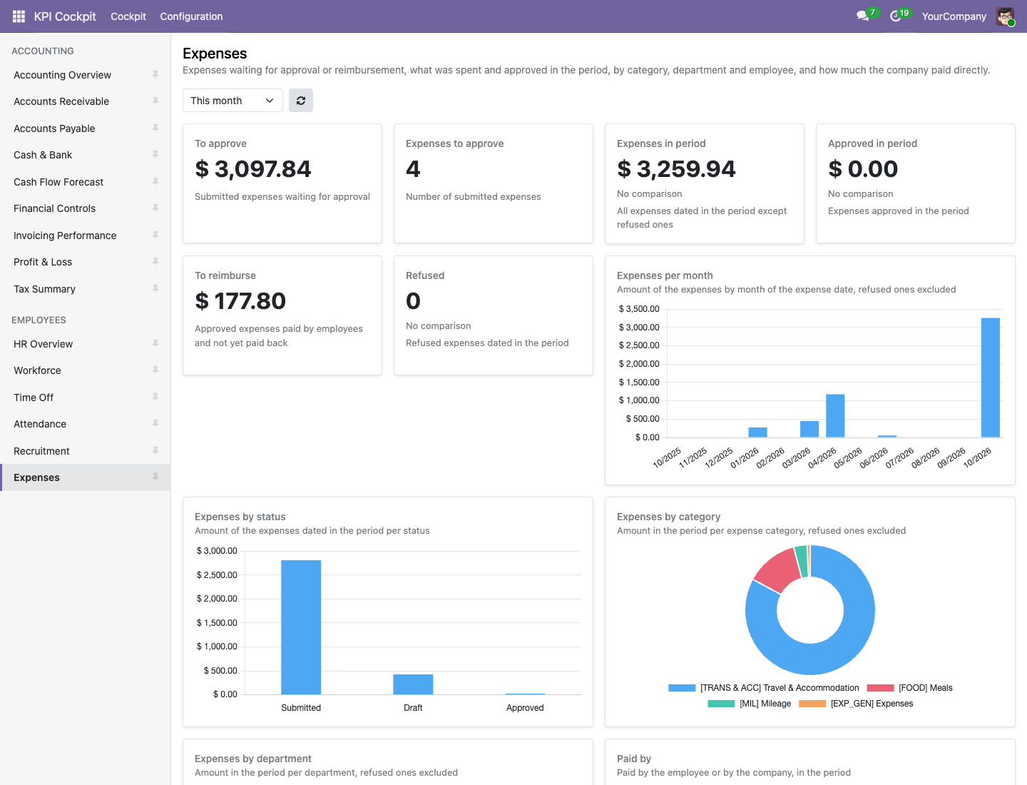1027x785 pixels.
Task: Click the 04/2026 bar in Expenses per month
Action: 835,416
